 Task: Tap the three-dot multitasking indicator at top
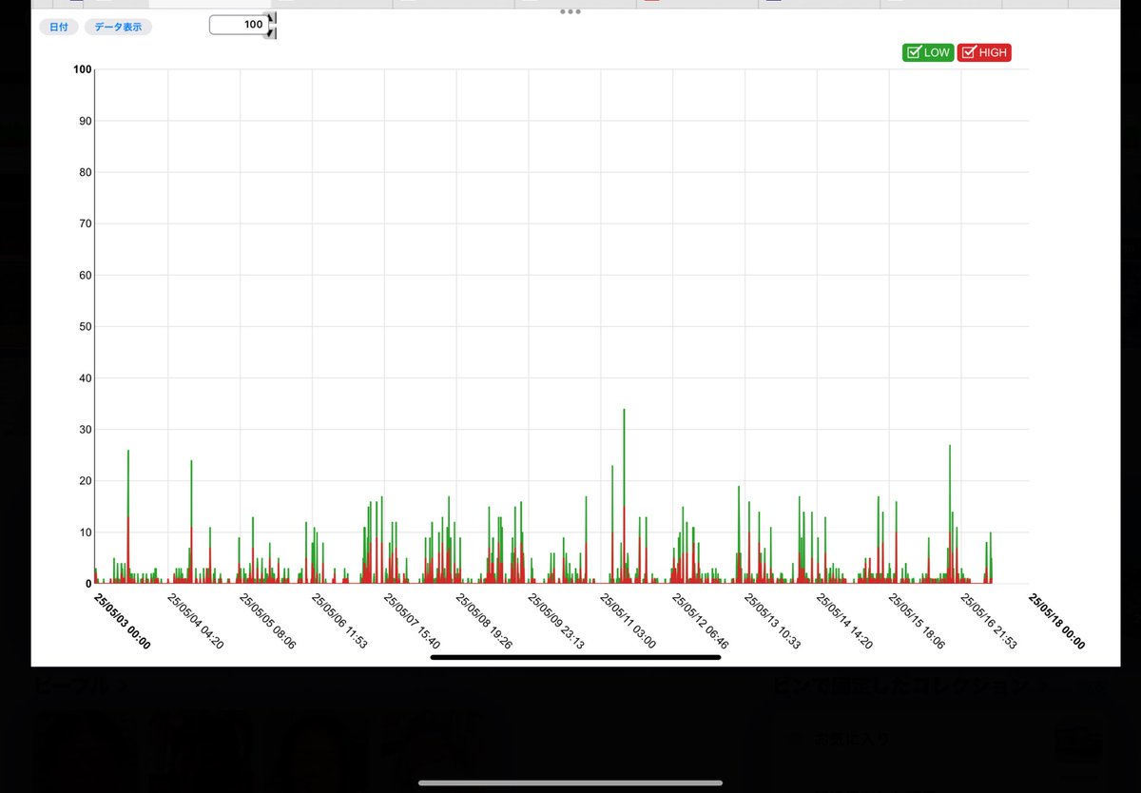tap(570, 12)
